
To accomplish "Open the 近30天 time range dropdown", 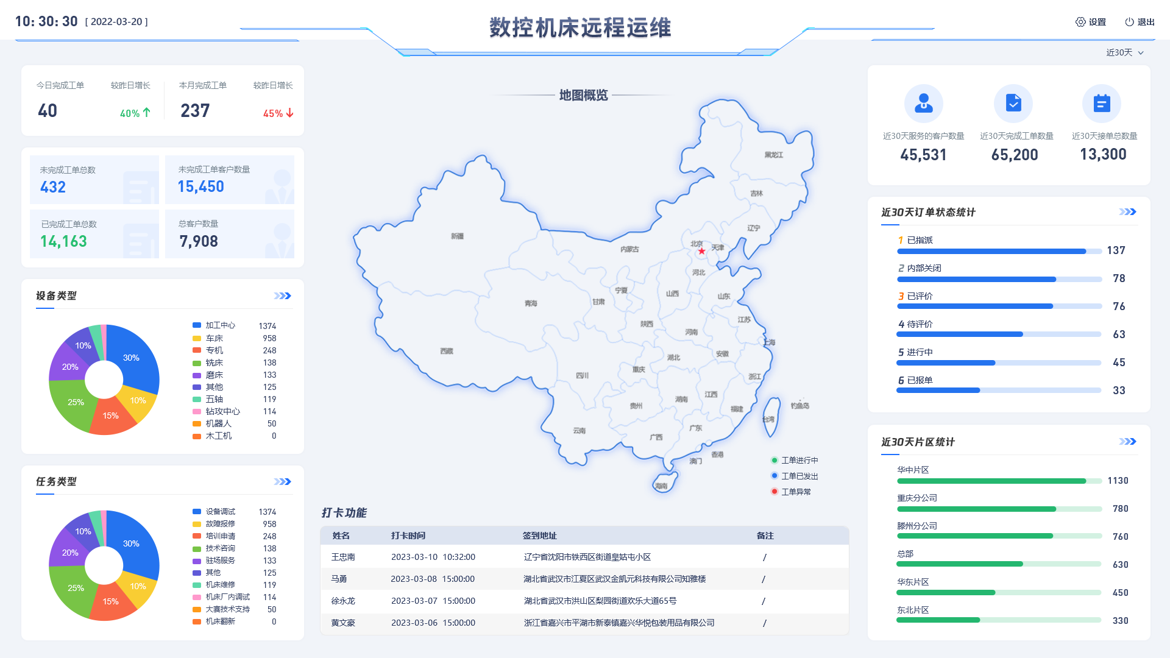I will pos(1125,53).
